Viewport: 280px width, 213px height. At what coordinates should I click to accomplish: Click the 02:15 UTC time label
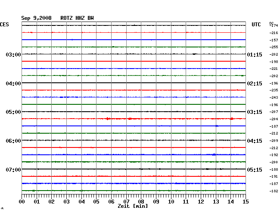[255, 84]
